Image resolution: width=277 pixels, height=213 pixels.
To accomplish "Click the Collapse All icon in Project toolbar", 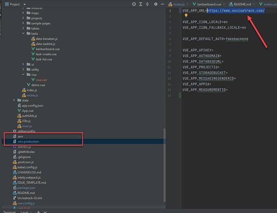I will point(147,4).
